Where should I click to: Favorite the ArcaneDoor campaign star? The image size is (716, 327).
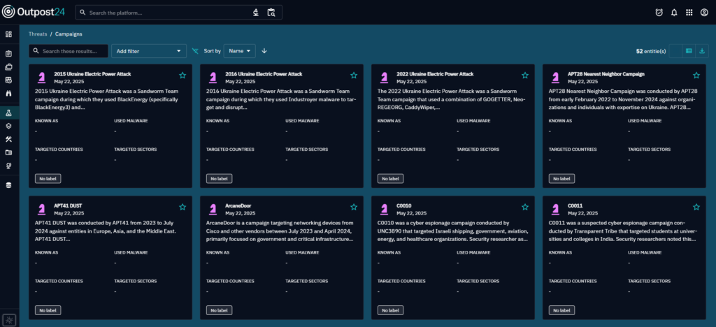(x=353, y=207)
